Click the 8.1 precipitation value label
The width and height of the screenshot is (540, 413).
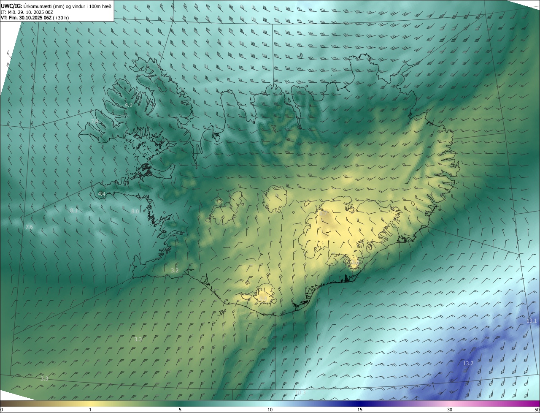[x=74, y=210]
